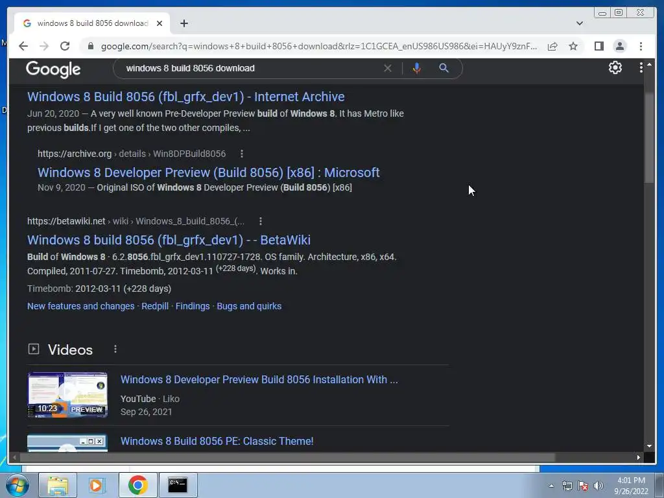Open Windows Explorer from taskbar
This screenshot has width=664, height=498.
click(58, 485)
